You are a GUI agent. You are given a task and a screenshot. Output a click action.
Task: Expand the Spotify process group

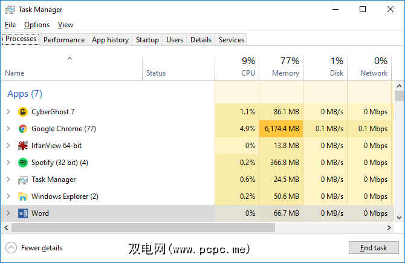(8, 163)
